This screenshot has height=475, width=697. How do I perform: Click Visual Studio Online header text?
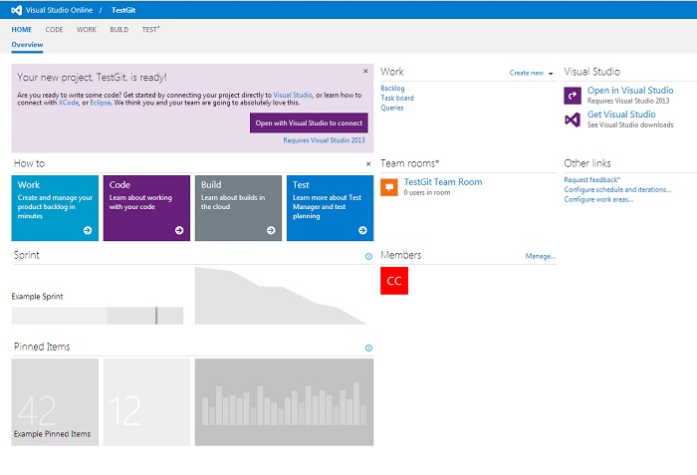tap(59, 10)
